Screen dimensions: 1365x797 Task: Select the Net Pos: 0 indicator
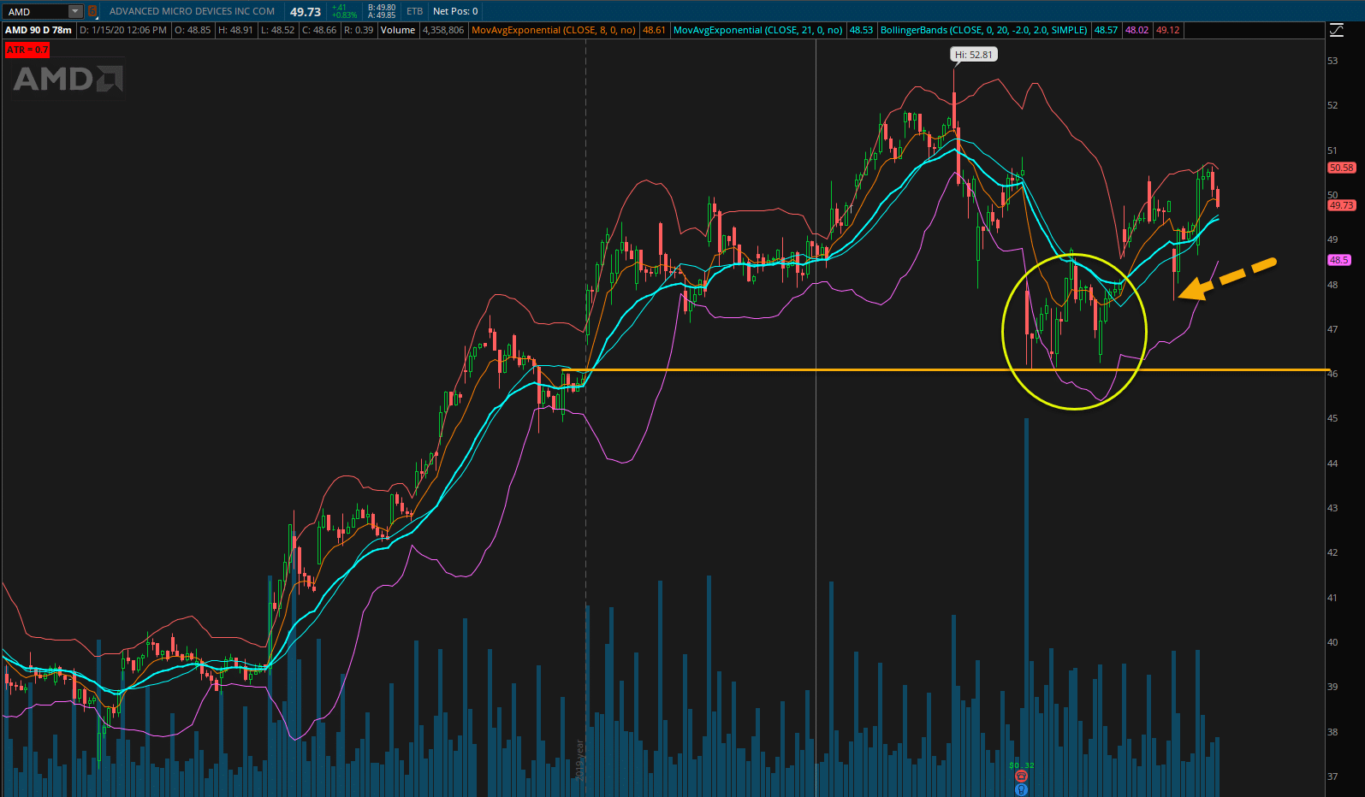coord(455,11)
